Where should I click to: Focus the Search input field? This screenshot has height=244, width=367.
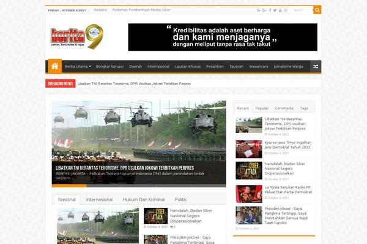(x=302, y=10)
